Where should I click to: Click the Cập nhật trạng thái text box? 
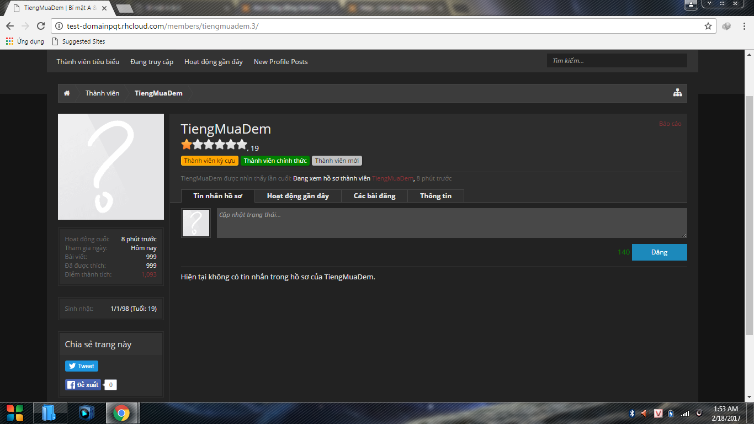coord(452,223)
